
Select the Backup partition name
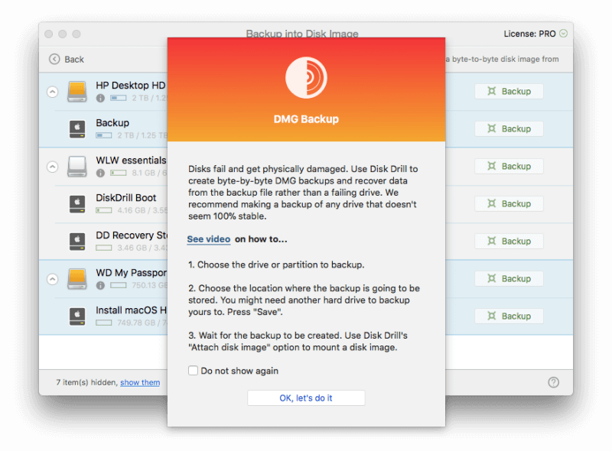click(112, 123)
